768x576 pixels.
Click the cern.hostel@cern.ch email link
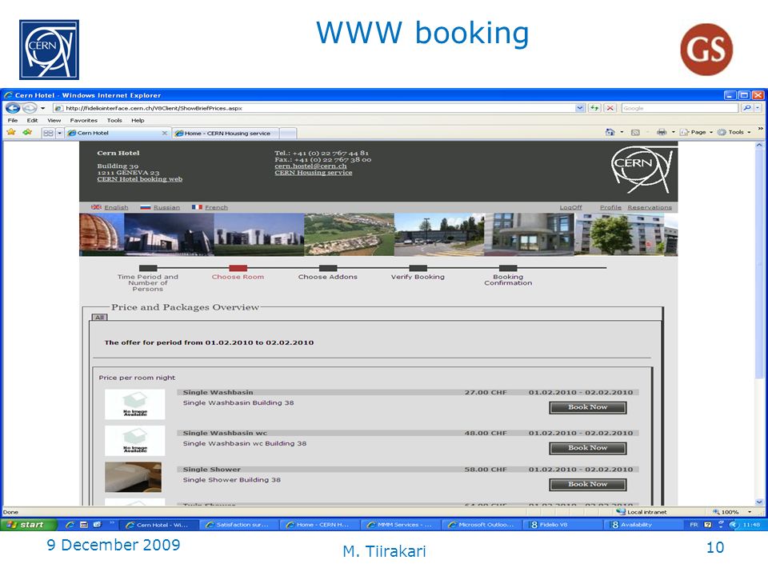(310, 166)
